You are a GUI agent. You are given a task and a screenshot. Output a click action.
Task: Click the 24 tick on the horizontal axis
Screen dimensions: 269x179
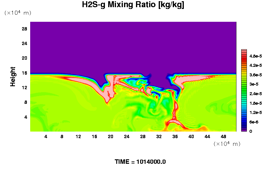[127, 137]
